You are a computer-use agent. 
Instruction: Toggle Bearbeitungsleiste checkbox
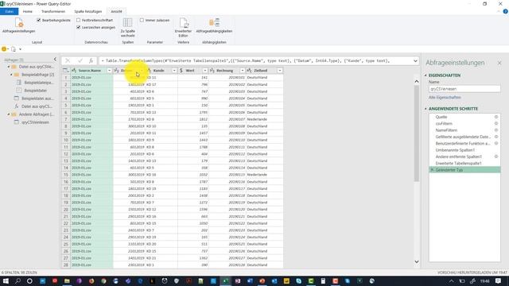click(39, 20)
